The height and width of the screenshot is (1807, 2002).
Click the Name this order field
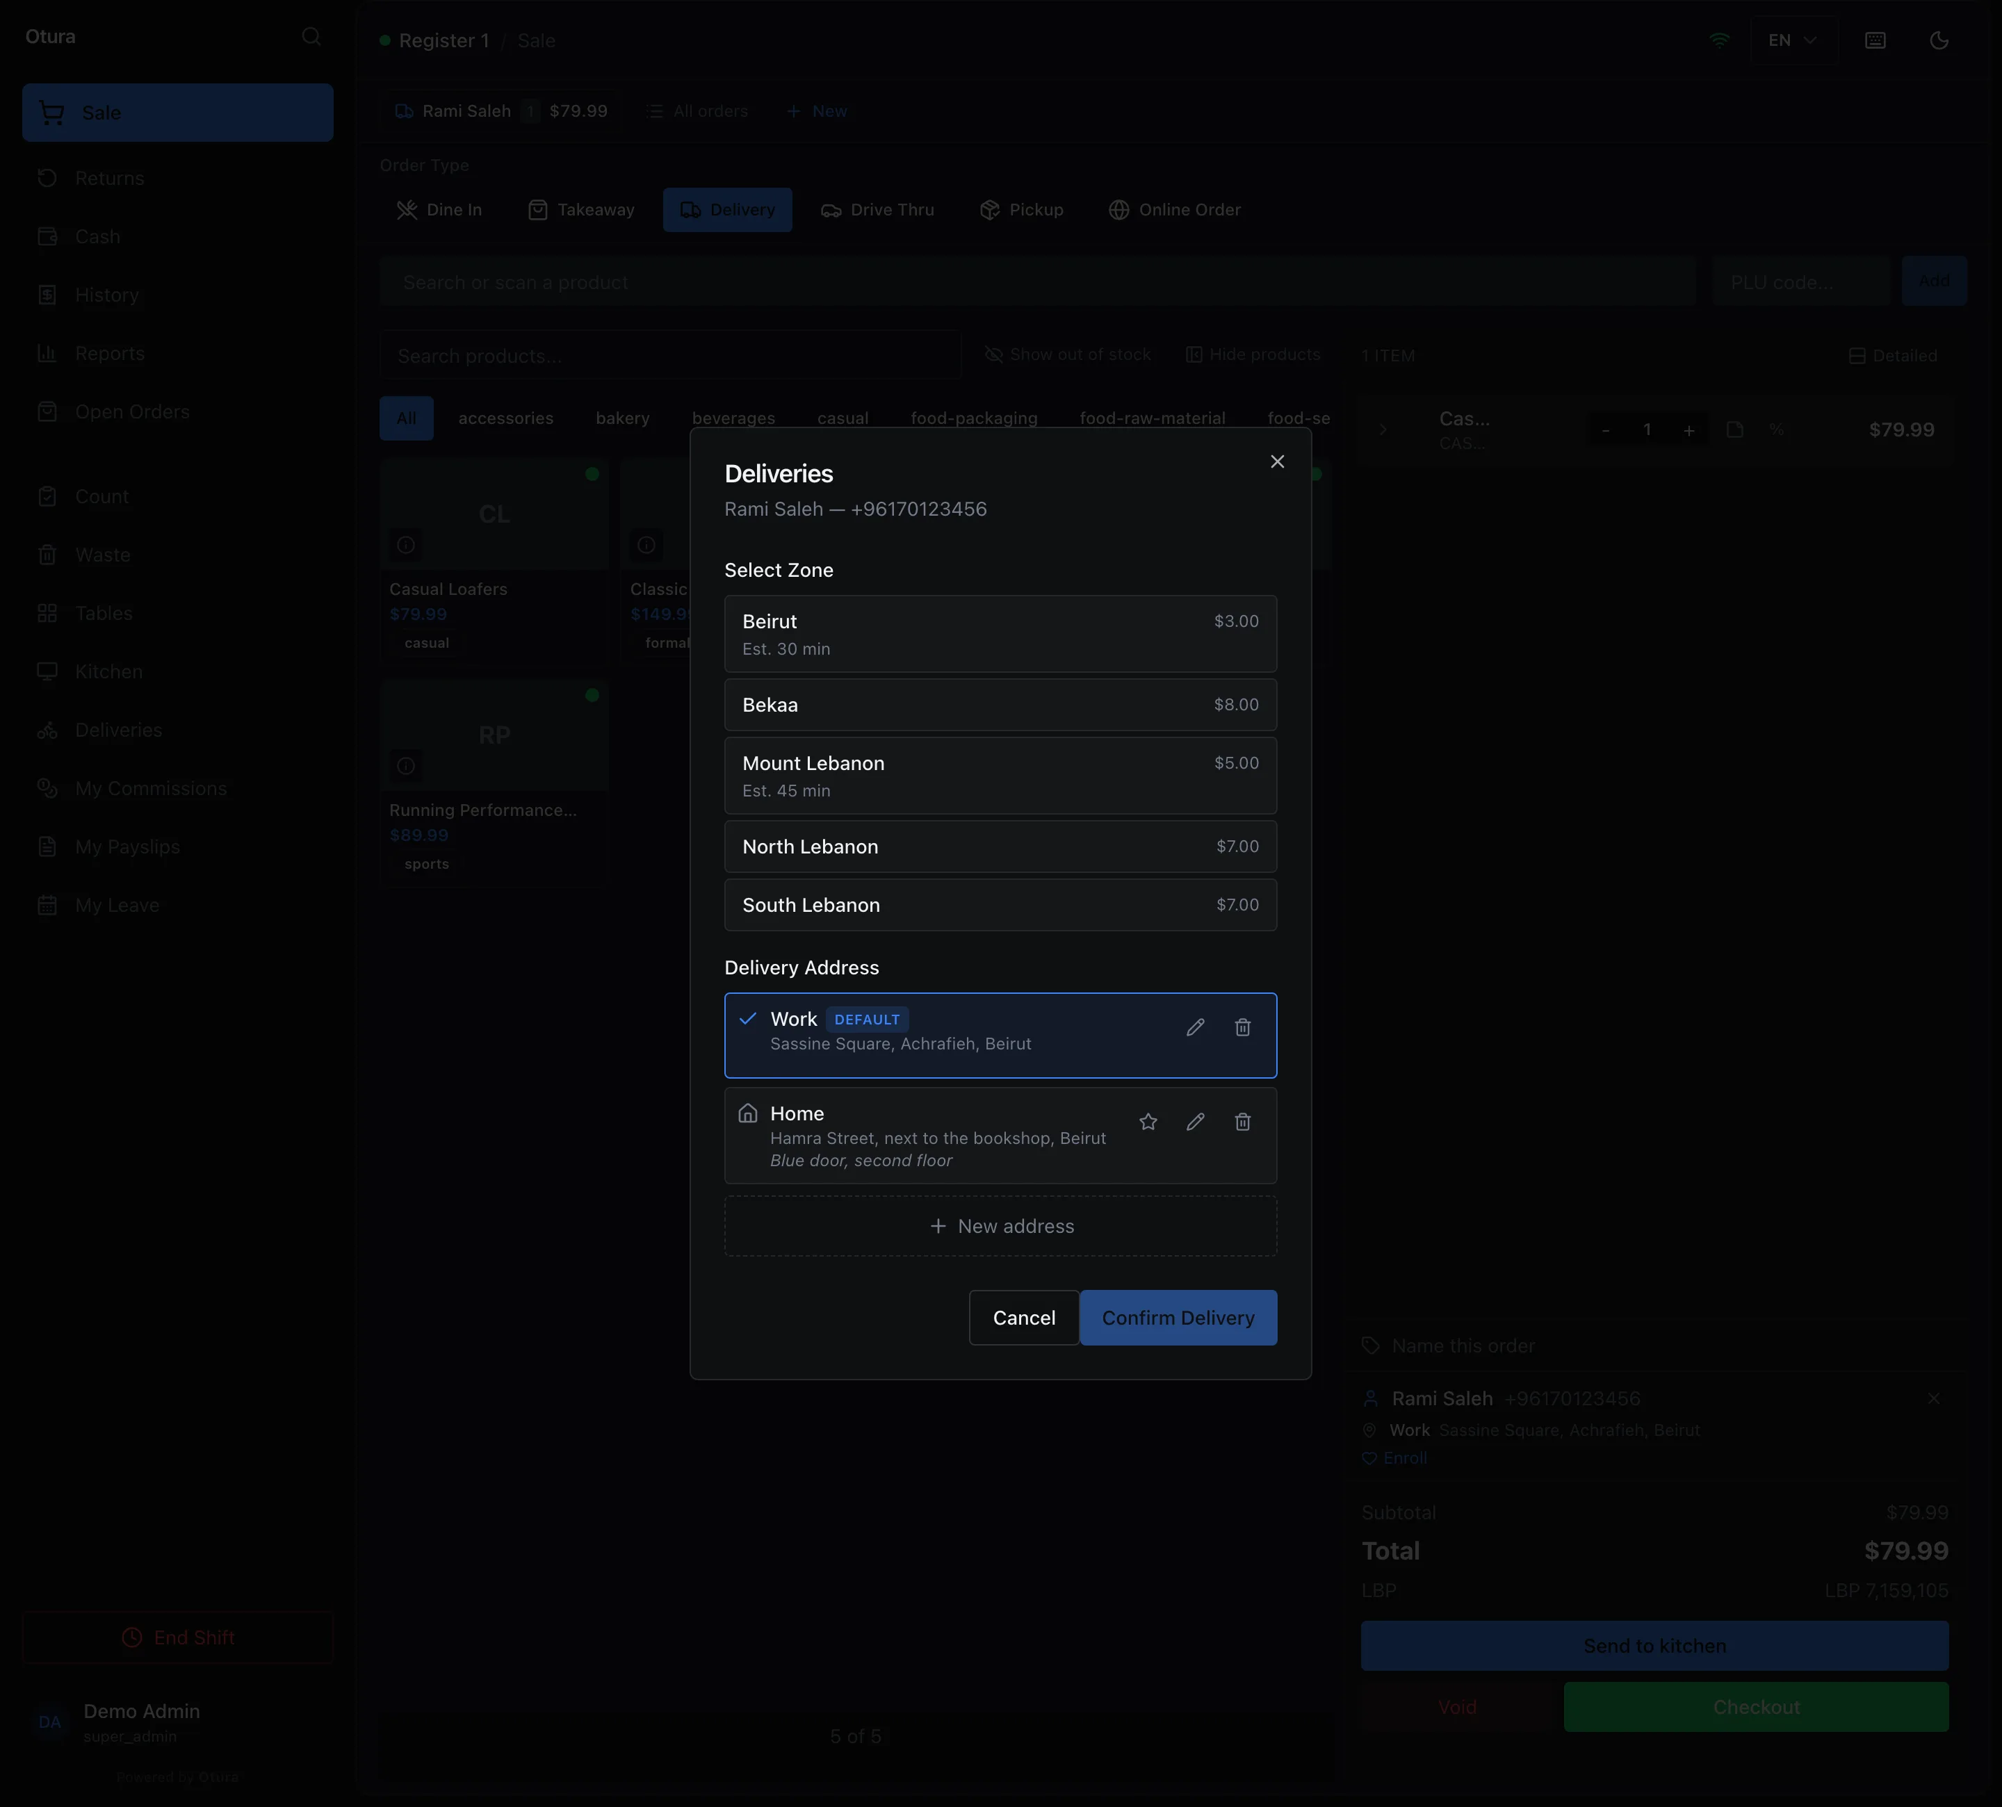click(1654, 1346)
